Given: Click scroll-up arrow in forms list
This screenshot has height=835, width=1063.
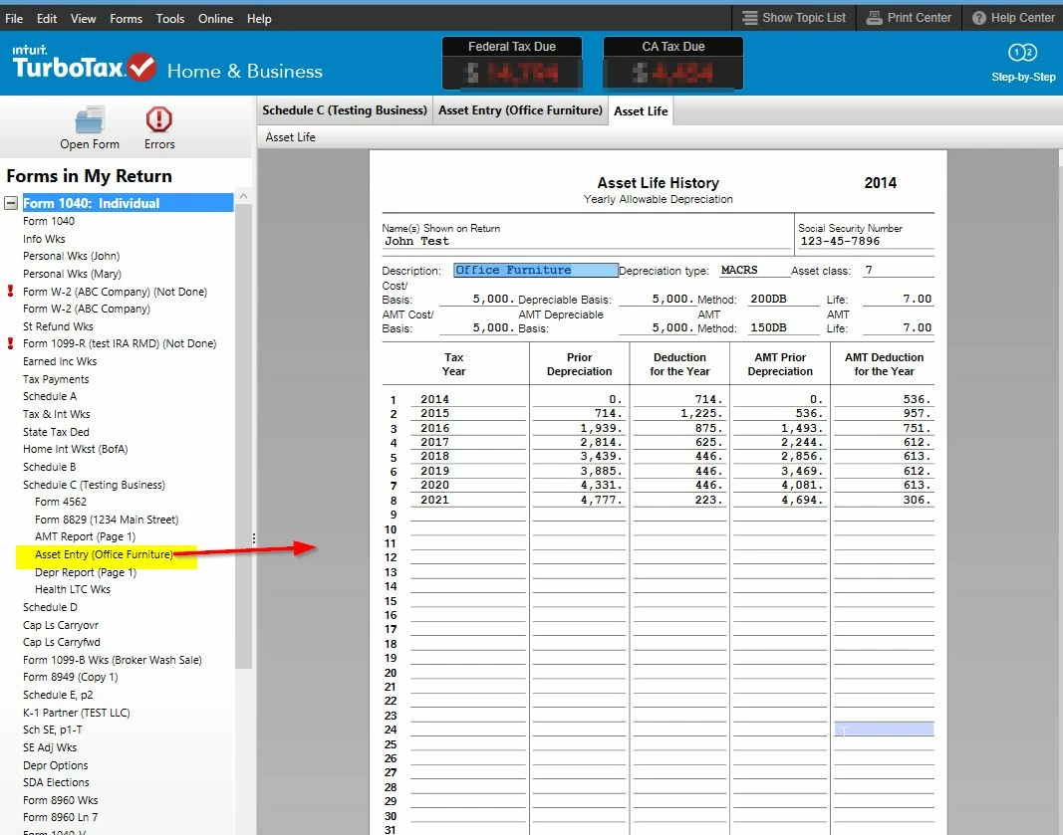Looking at the screenshot, I should 243,196.
